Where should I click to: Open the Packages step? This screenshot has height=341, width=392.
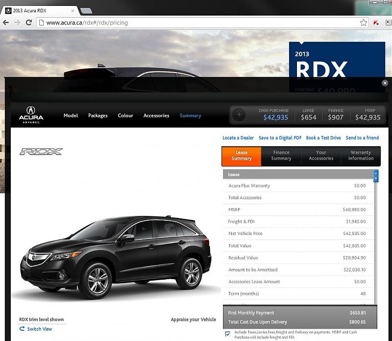[98, 115]
